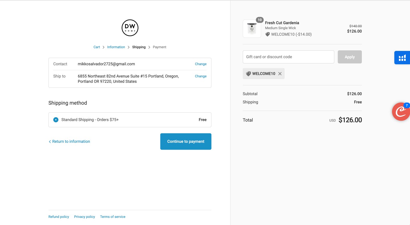The image size is (410, 225).
Task: Click the Fresh Cut Gardenia candle thumbnail
Action: [x=252, y=29]
